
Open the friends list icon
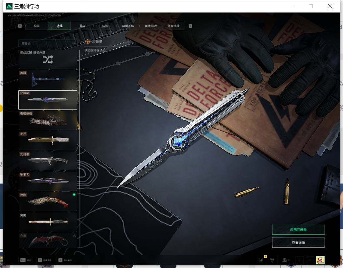point(285,260)
